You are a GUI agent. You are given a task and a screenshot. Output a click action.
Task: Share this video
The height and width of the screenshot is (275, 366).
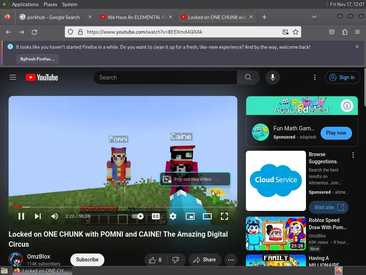205,260
